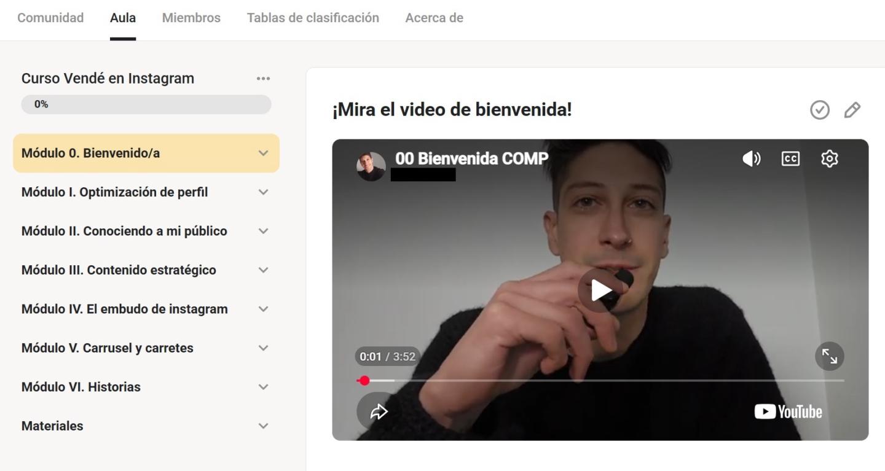This screenshot has width=885, height=471.
Task: Share the video with the arrow icon
Action: click(379, 411)
